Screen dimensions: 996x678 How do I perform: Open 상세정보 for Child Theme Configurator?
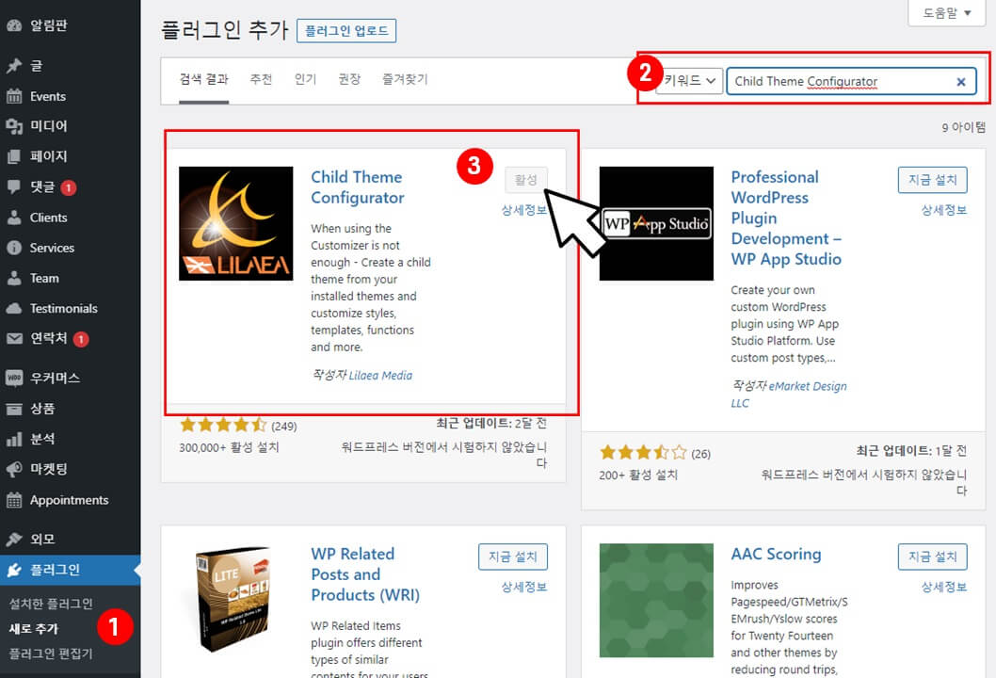pyautogui.click(x=524, y=210)
